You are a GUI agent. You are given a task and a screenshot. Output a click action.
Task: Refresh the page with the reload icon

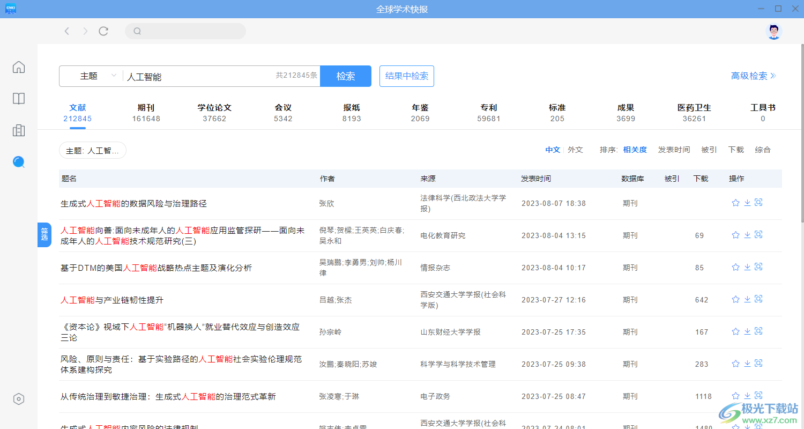coord(103,31)
